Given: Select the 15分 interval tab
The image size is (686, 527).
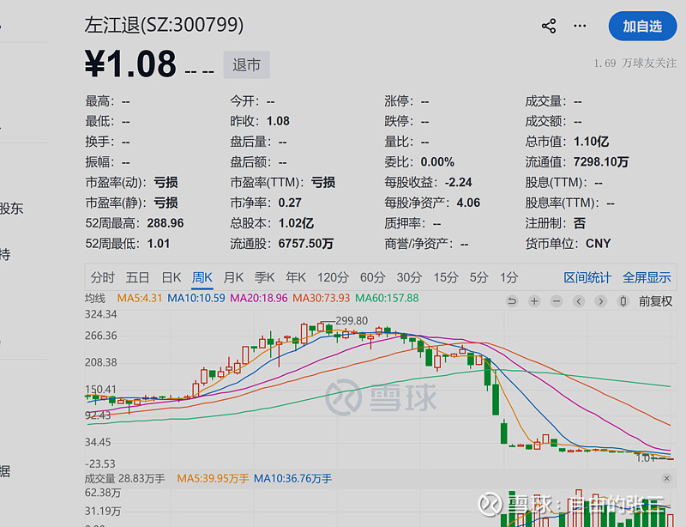Looking at the screenshot, I should click(446, 277).
